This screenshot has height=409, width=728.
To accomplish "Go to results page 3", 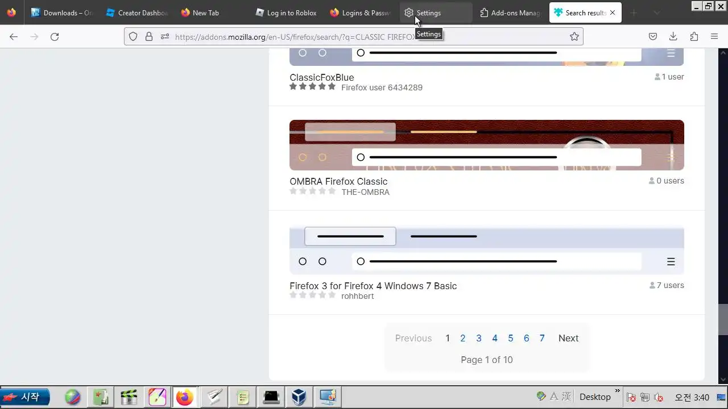I will (x=478, y=338).
